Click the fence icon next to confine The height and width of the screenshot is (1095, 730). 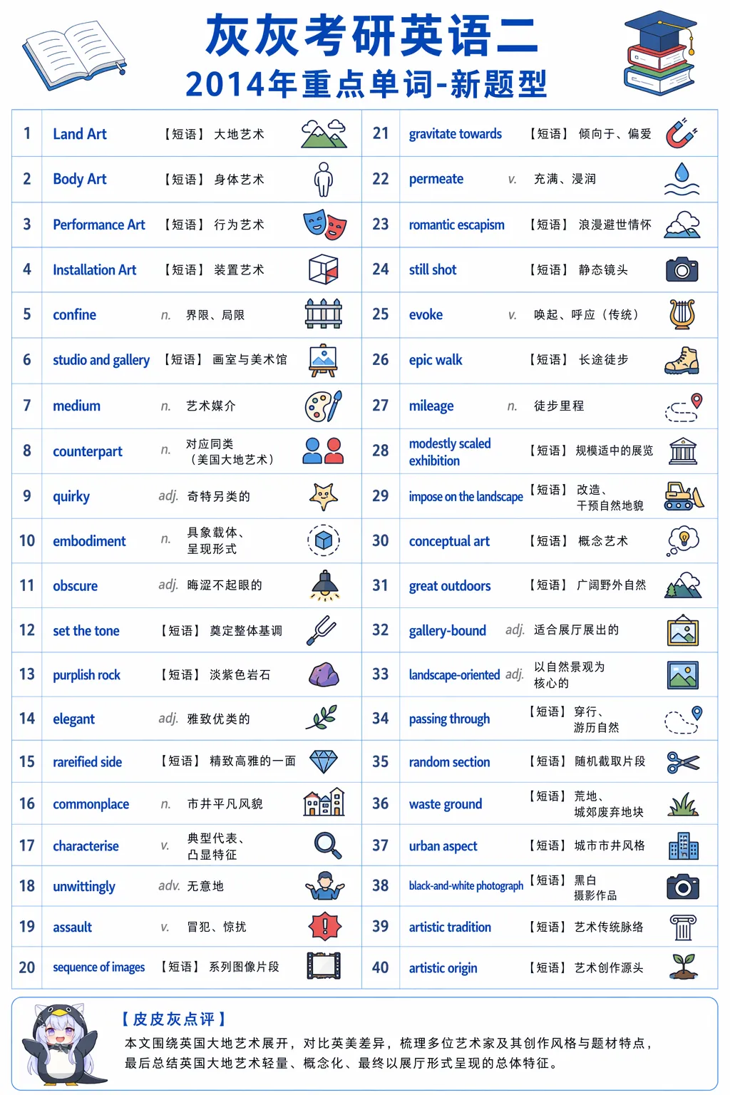point(324,314)
